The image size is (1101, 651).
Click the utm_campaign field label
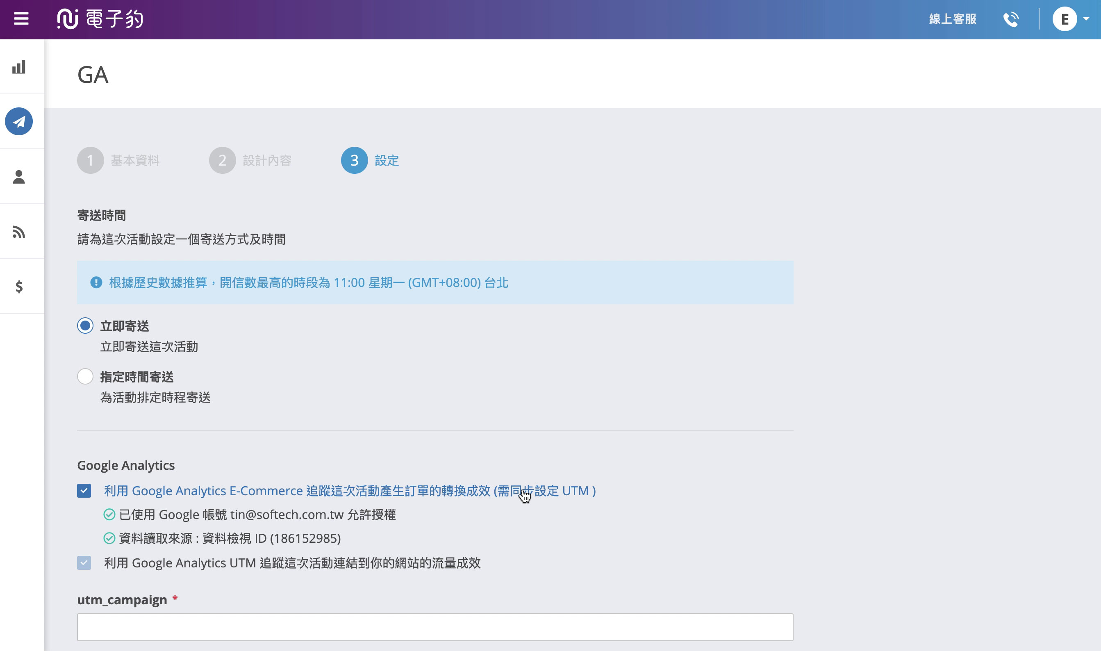(x=123, y=600)
